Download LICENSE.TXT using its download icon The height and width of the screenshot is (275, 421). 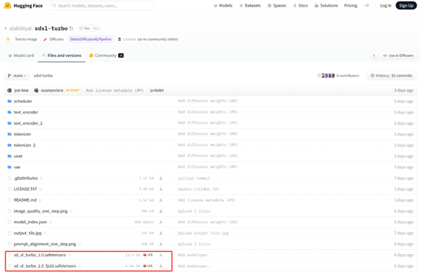[x=161, y=189]
